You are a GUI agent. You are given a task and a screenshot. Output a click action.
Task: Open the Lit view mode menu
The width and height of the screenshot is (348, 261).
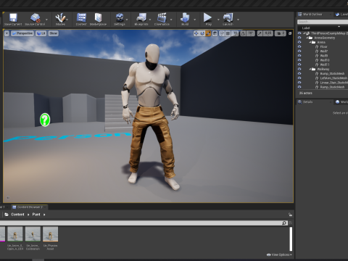click(x=41, y=33)
